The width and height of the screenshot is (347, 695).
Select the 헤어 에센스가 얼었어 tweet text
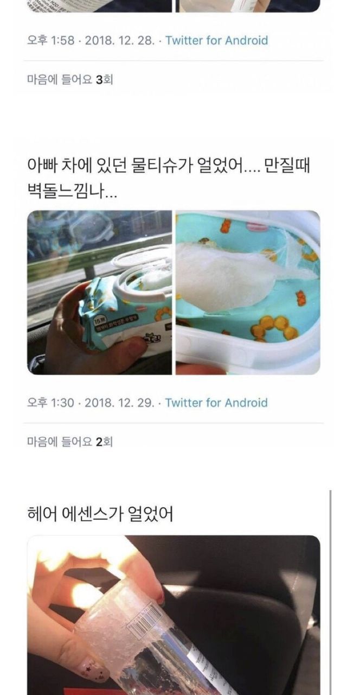click(100, 513)
